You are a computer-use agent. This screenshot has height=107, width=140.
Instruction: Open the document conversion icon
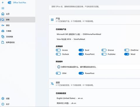(x=3, y=37)
